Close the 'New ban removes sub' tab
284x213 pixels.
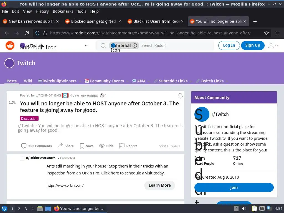tap(57, 21)
